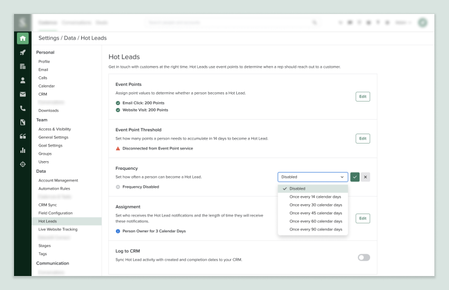Screen dimensions: 449x290
Task: Open CRM personal settings
Action: tap(43, 94)
